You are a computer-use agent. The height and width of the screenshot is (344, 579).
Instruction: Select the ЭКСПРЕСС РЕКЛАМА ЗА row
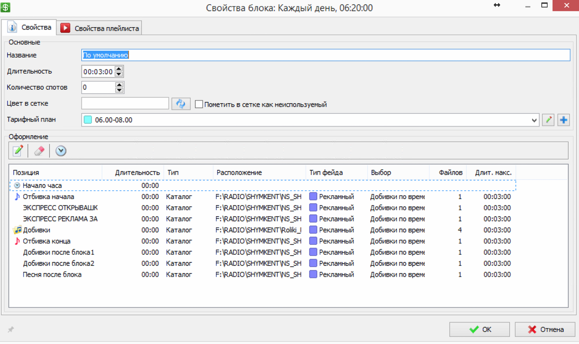click(263, 219)
